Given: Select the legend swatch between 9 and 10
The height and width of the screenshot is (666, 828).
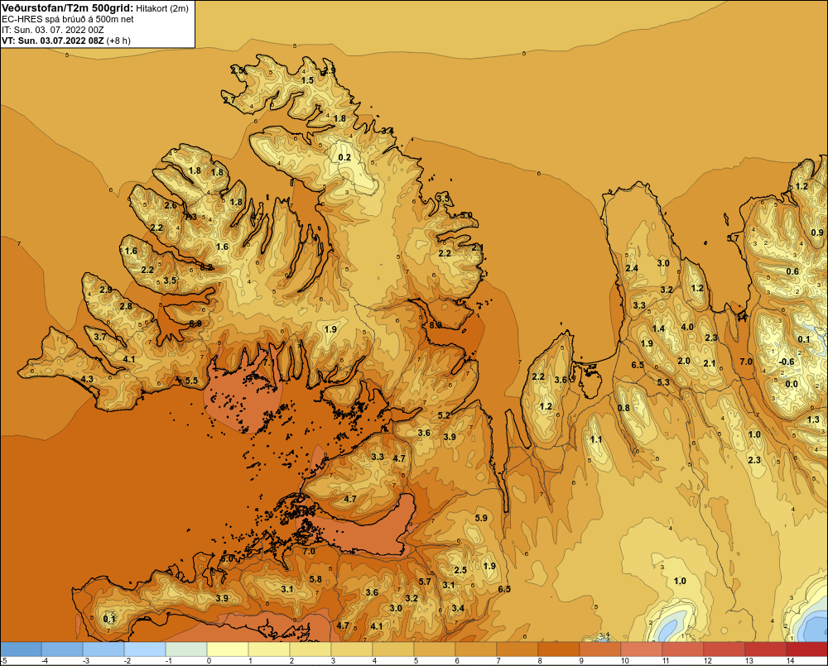Looking at the screenshot, I should pyautogui.click(x=600, y=649).
